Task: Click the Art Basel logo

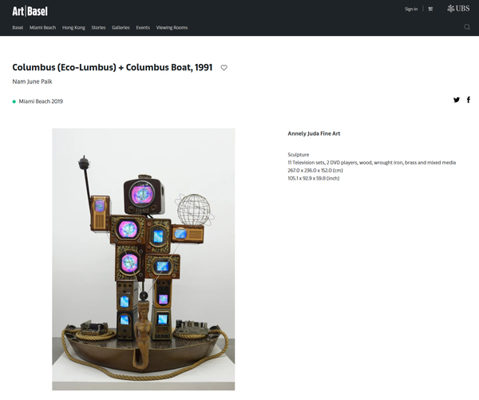Action: pyautogui.click(x=30, y=10)
